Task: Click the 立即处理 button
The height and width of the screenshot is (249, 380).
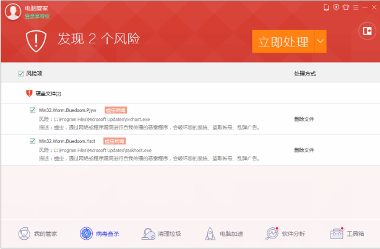Action: (283, 41)
